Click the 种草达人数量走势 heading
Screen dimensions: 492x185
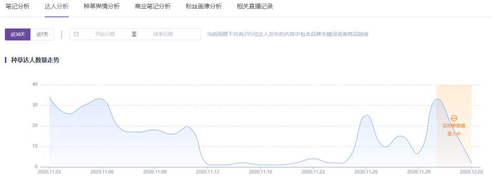35,60
